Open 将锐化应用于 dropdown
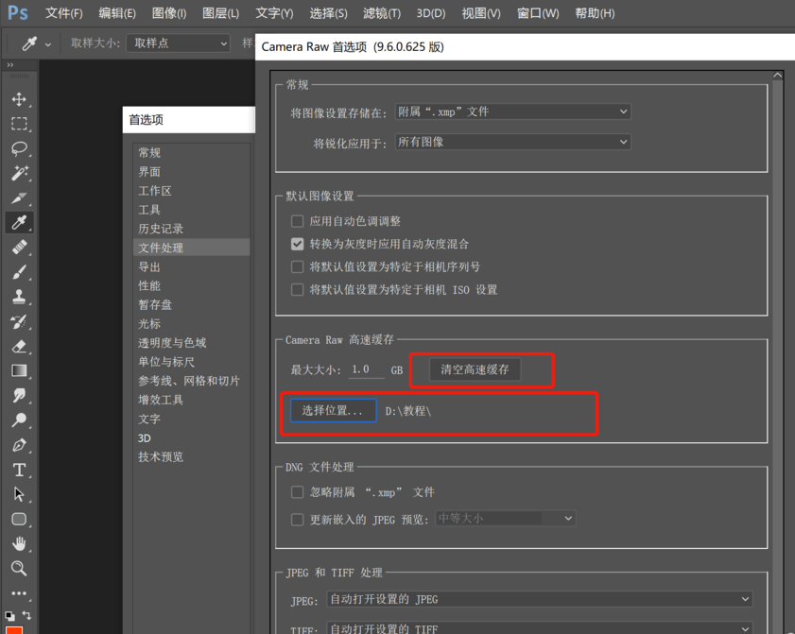This screenshot has height=634, width=795. pos(512,142)
